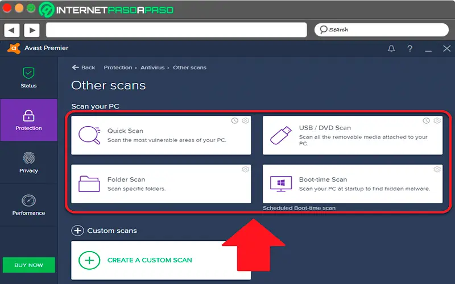Screen dimensions: 455x284
Task: Click the browser back arrow button
Action: (11, 30)
